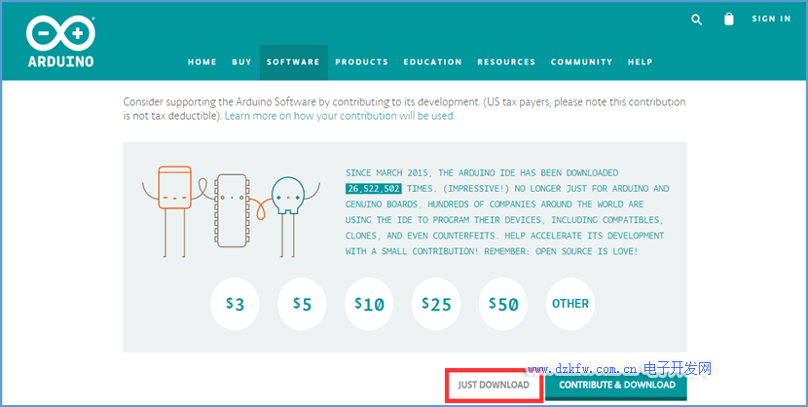Screen dimensions: 808x407
Task: Pick the $10 contribution option
Action: point(369,304)
